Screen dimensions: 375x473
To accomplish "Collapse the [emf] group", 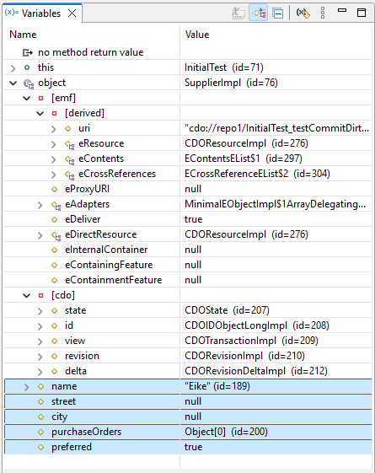I will click(x=26, y=98).
